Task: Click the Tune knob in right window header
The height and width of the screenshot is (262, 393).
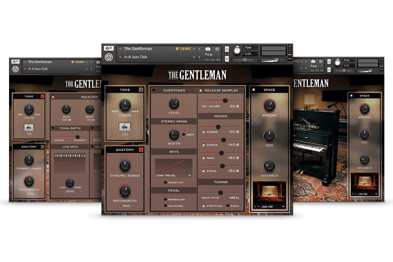Action: (x=338, y=62)
